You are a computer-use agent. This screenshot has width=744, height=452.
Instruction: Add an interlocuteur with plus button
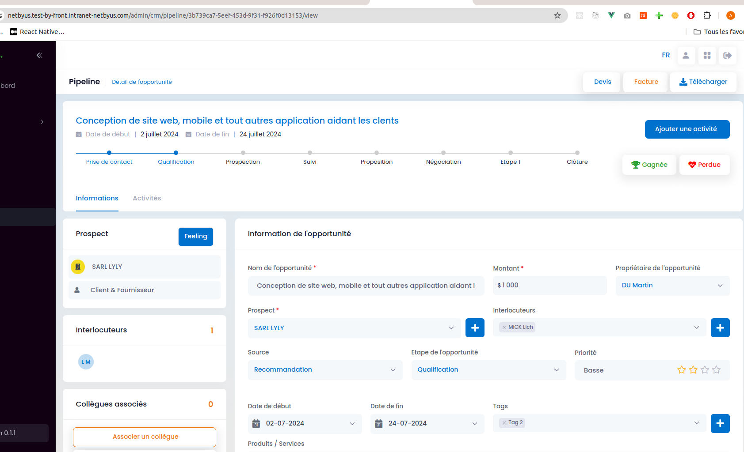pyautogui.click(x=720, y=328)
